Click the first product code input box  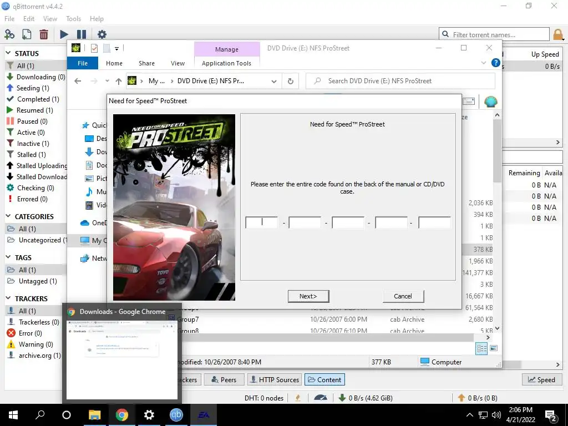click(262, 222)
